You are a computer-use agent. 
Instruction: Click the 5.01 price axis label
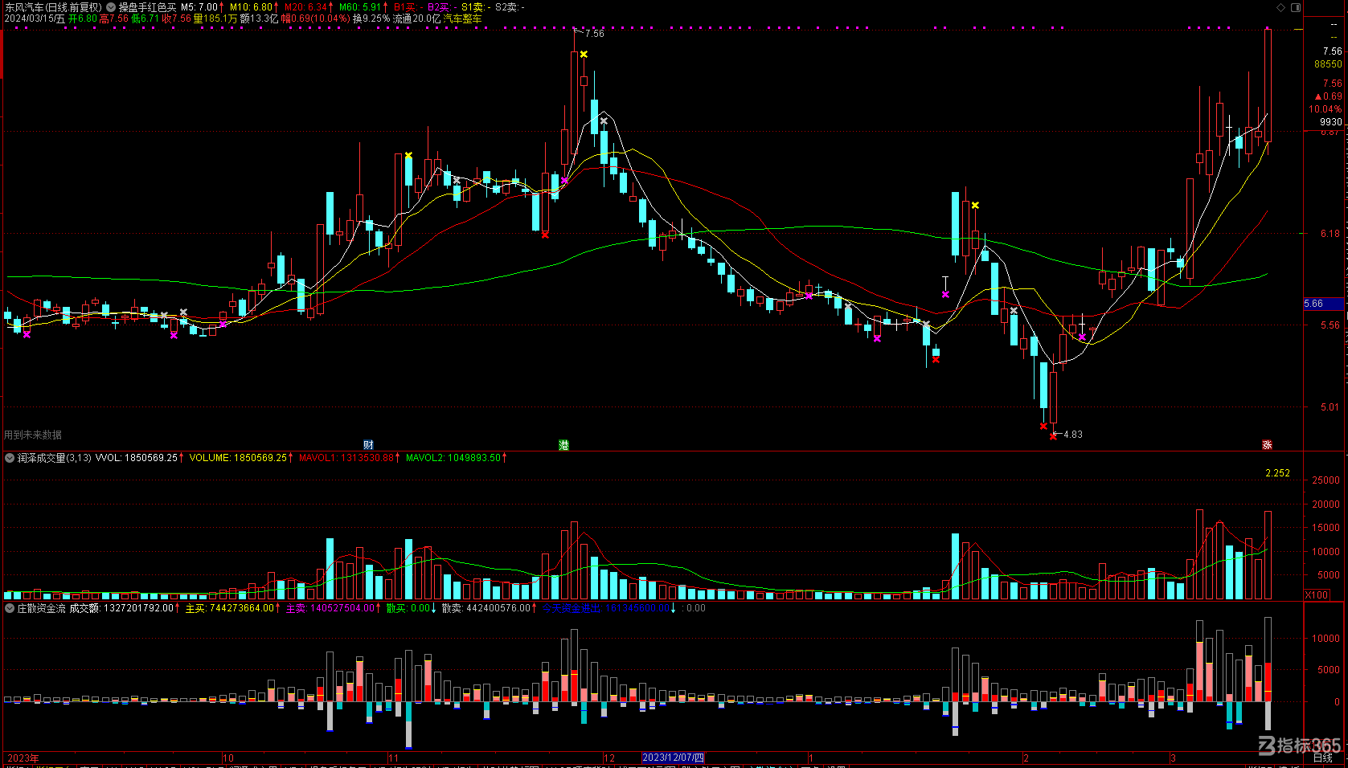1330,407
